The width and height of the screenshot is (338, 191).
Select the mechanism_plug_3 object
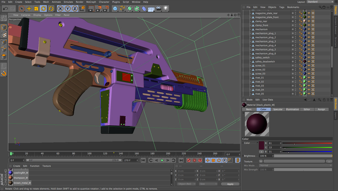tap(265, 41)
